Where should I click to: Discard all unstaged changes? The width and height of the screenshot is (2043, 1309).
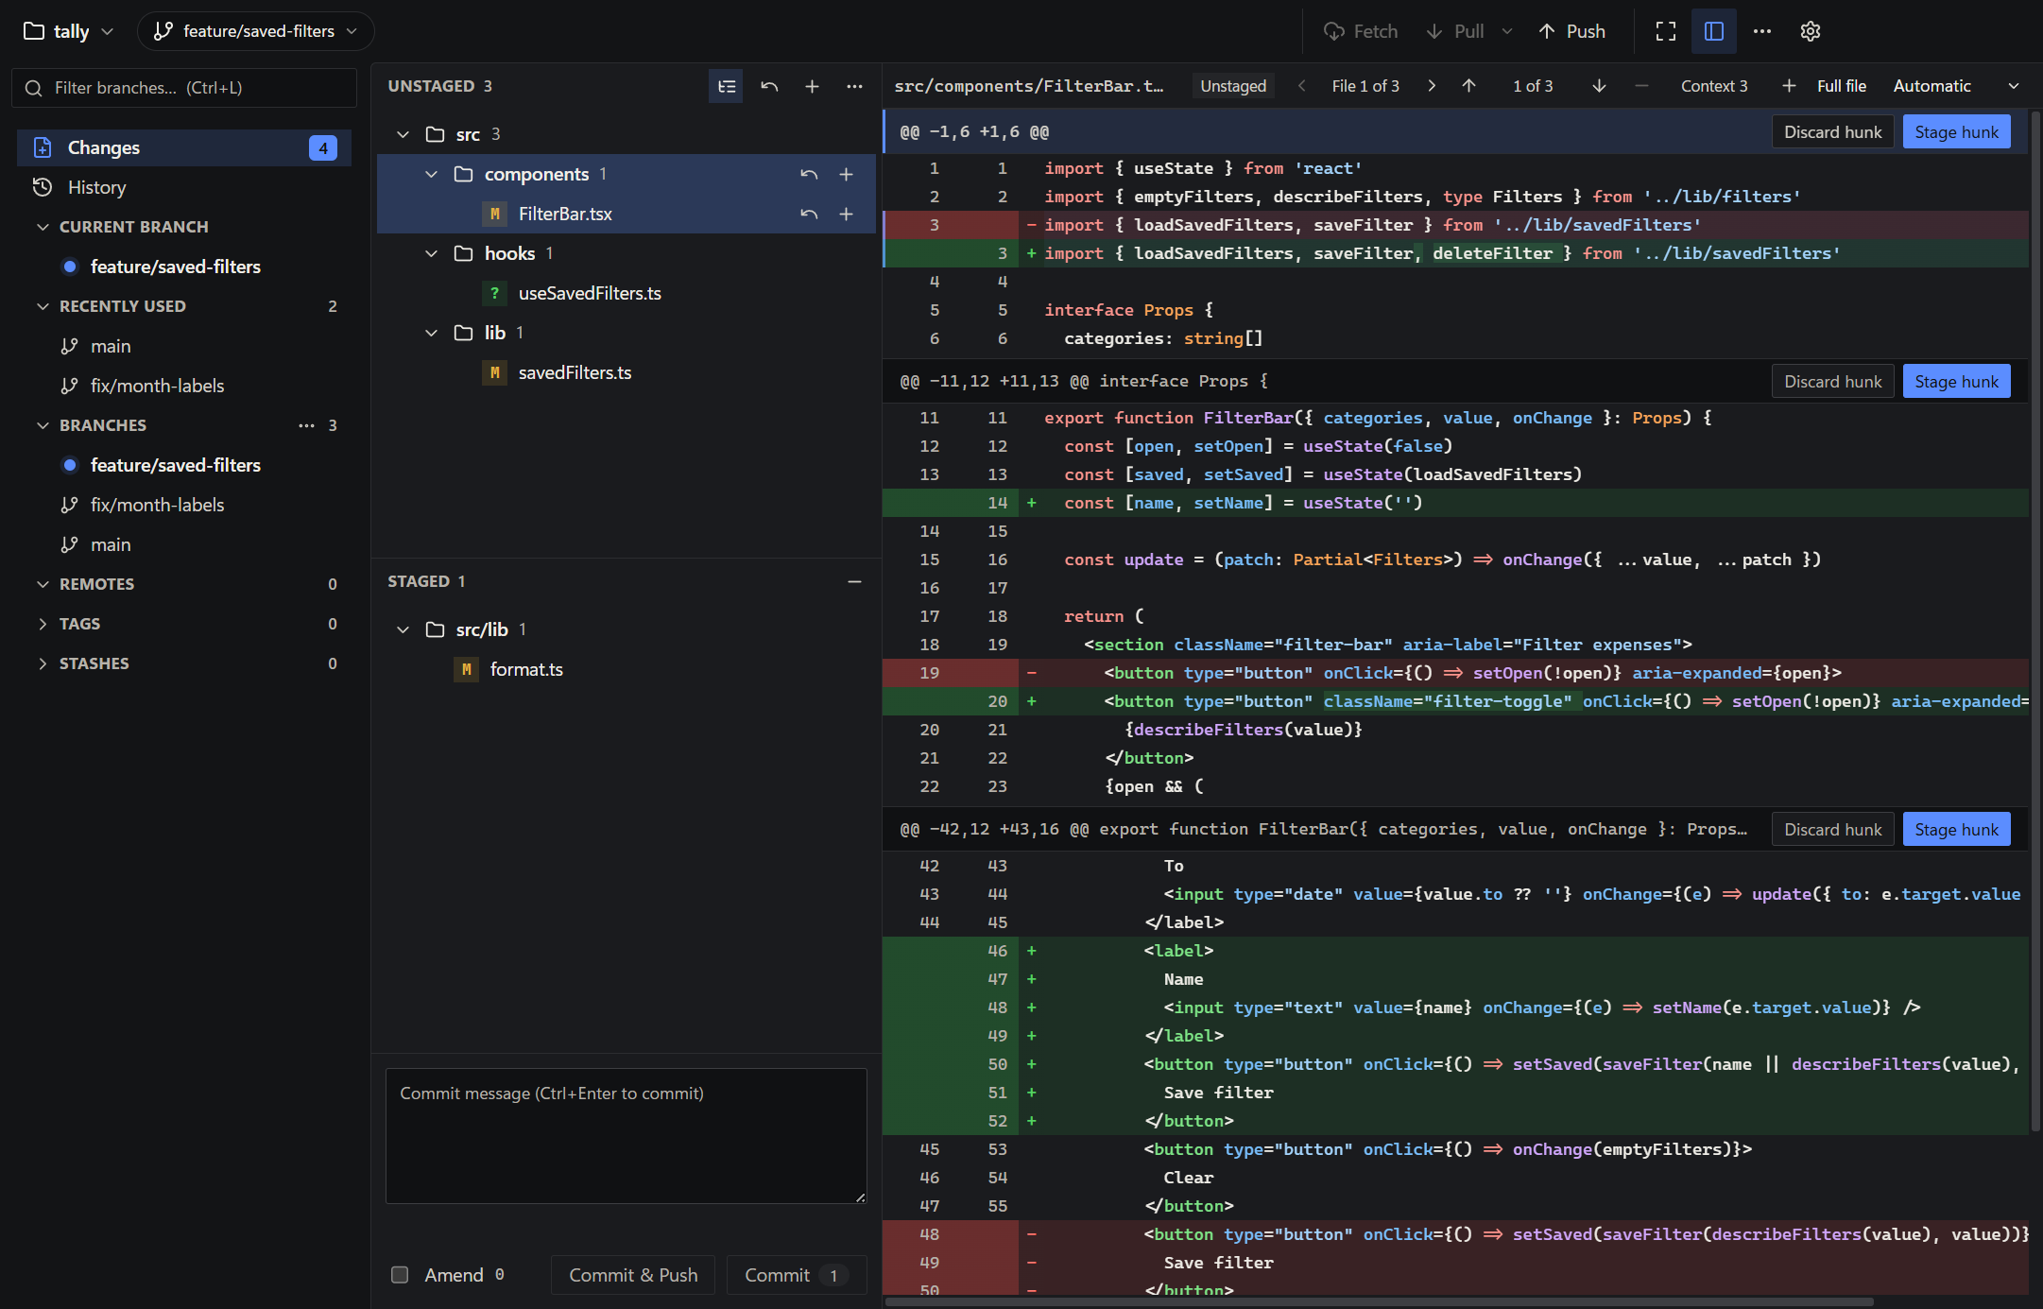click(x=769, y=86)
